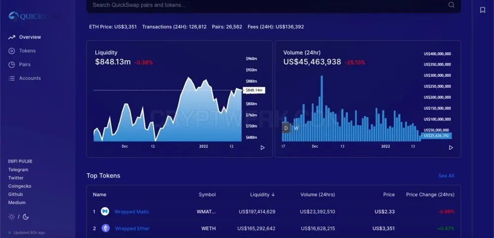Click the Wrapped Ether token icon
494x238 pixels.
pos(106,228)
